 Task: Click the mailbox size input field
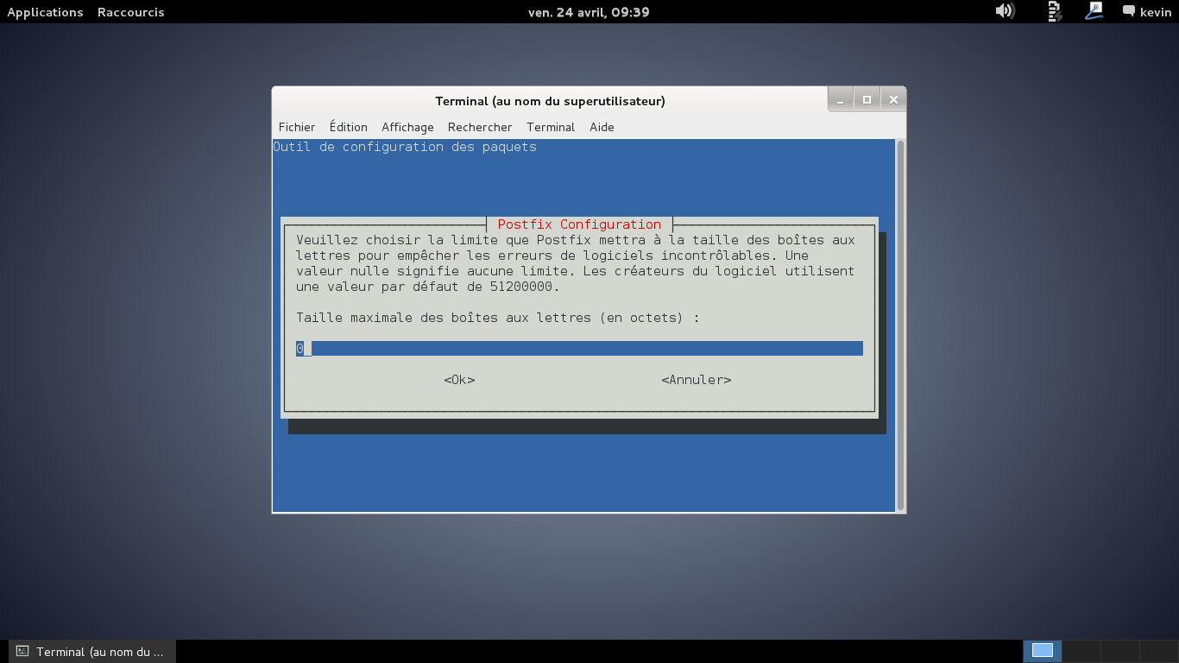(579, 348)
